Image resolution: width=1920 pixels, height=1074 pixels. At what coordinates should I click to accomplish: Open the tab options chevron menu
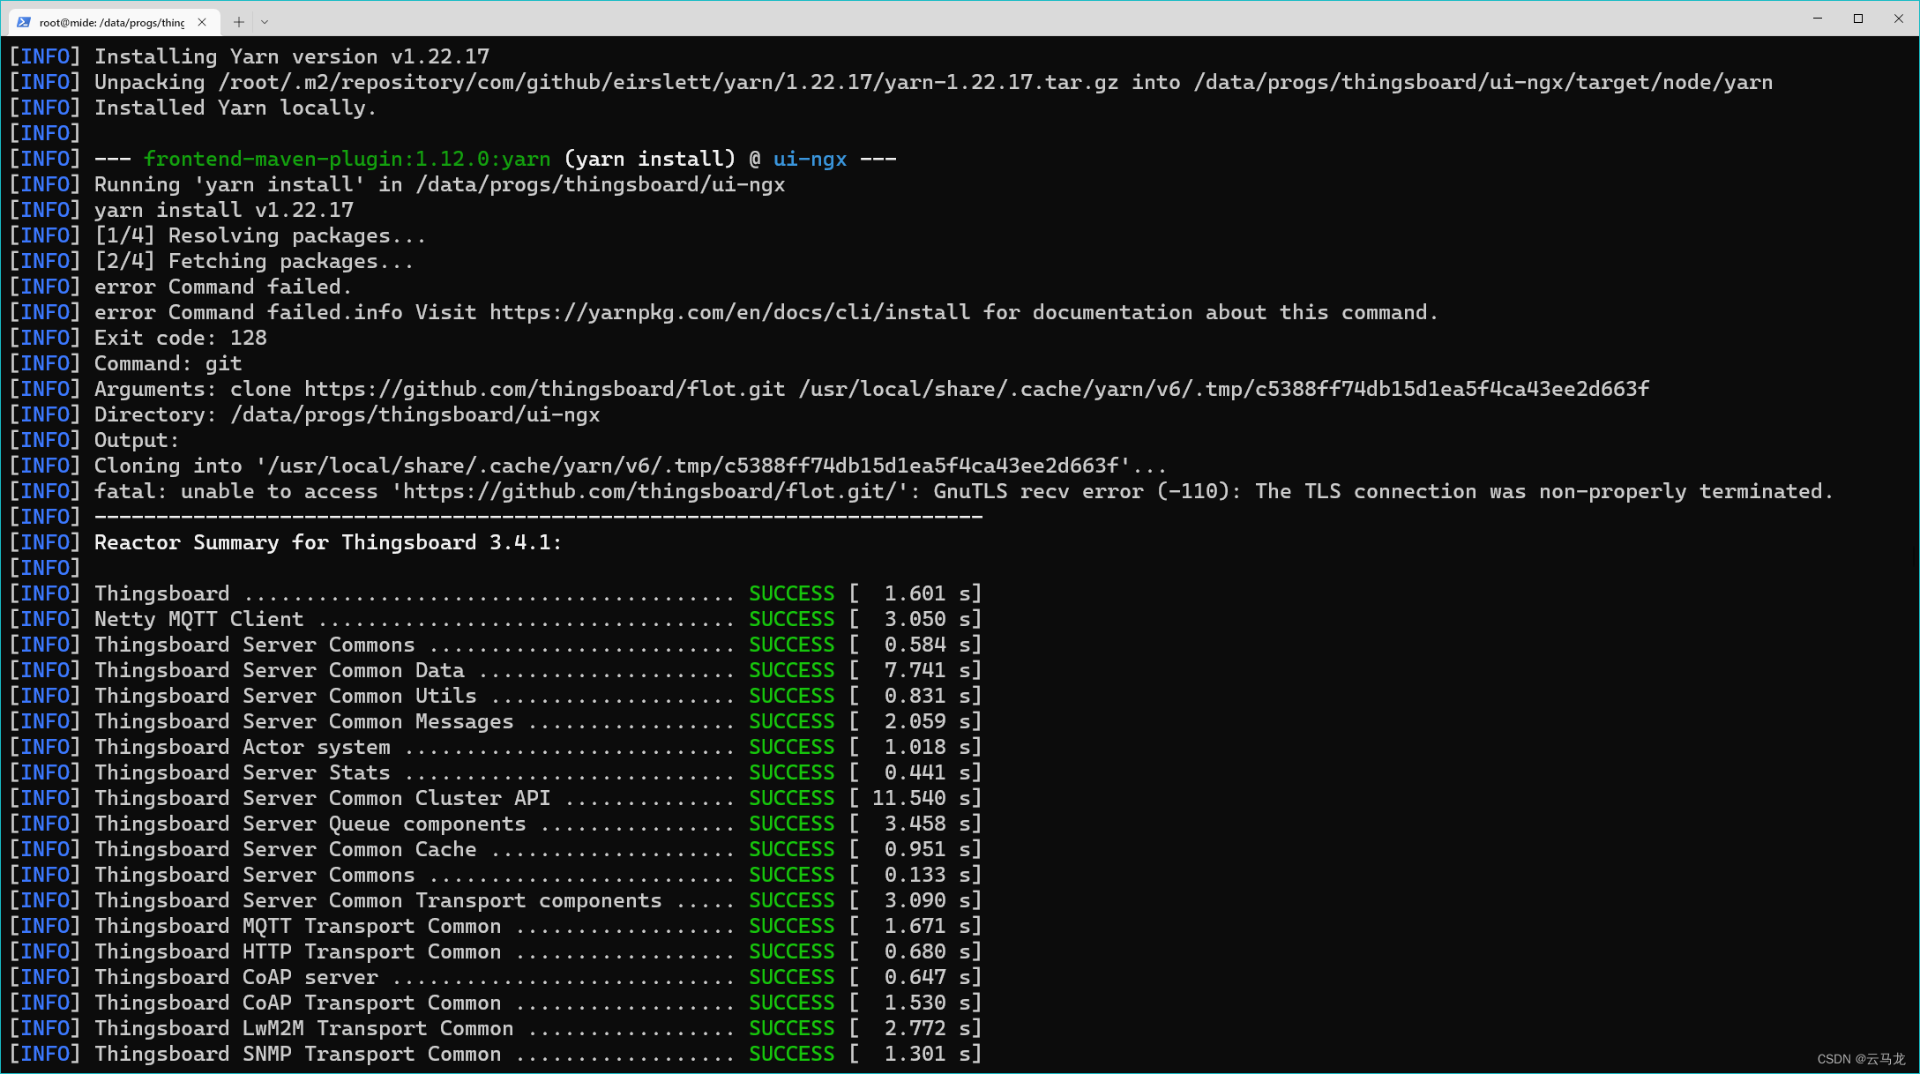point(266,21)
